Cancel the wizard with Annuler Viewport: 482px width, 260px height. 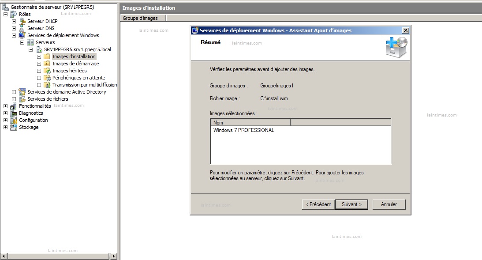[x=389, y=205]
